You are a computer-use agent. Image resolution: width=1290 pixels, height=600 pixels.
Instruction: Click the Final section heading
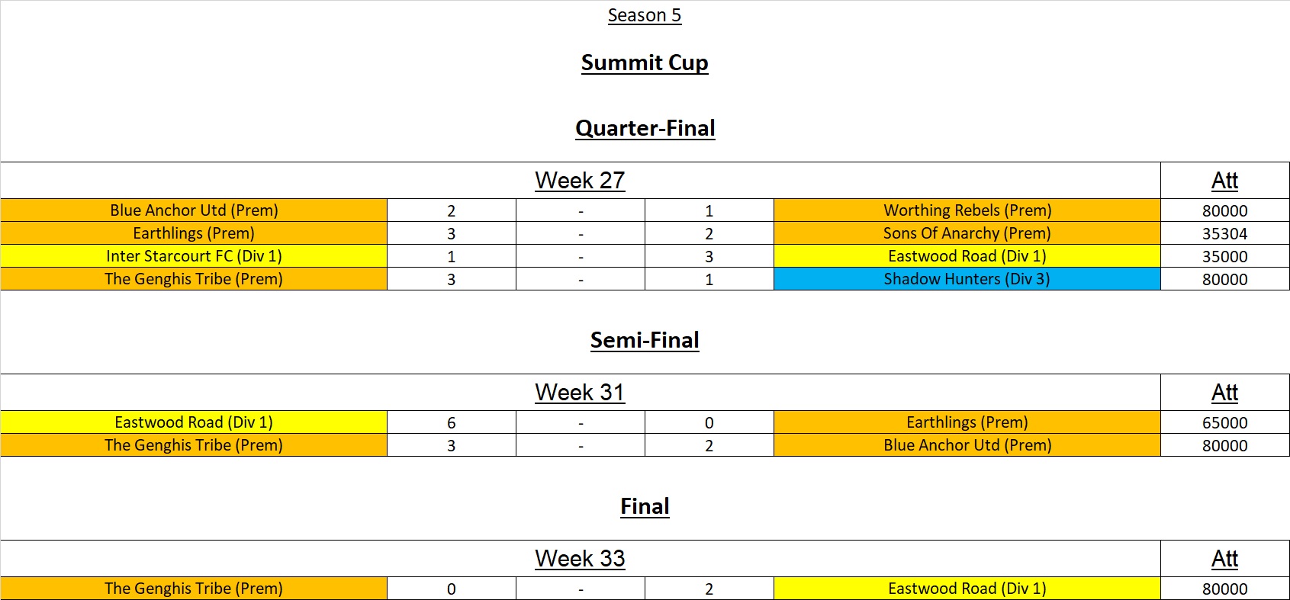645,506
